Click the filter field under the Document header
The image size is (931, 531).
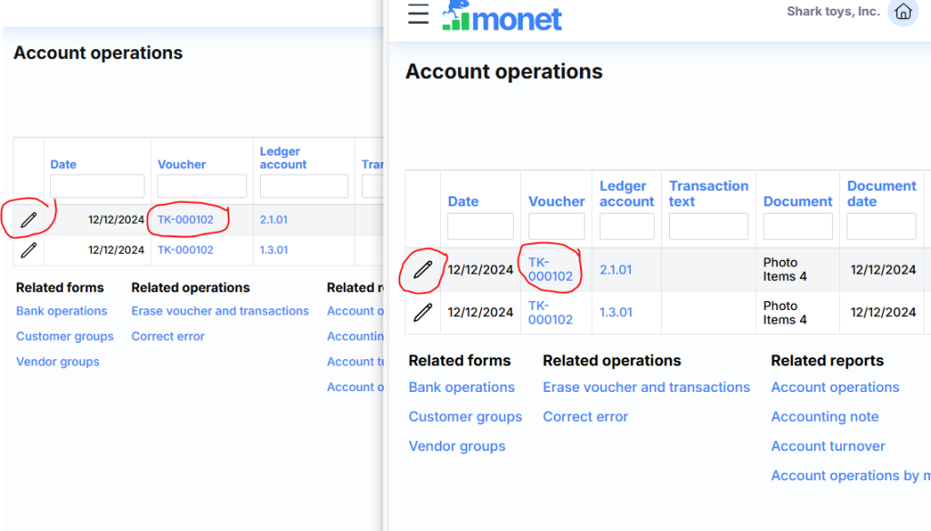pyautogui.click(x=797, y=226)
